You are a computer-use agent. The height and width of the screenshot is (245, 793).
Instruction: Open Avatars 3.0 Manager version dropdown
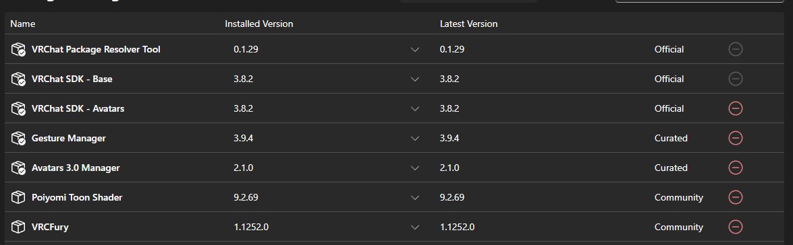pos(415,168)
